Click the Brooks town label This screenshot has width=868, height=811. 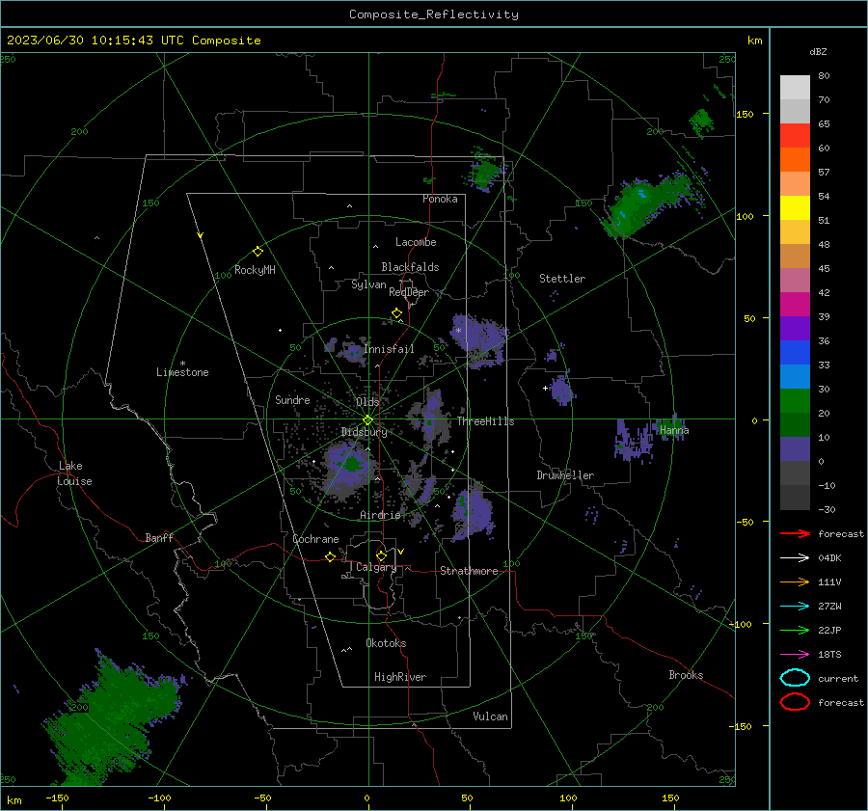(686, 675)
